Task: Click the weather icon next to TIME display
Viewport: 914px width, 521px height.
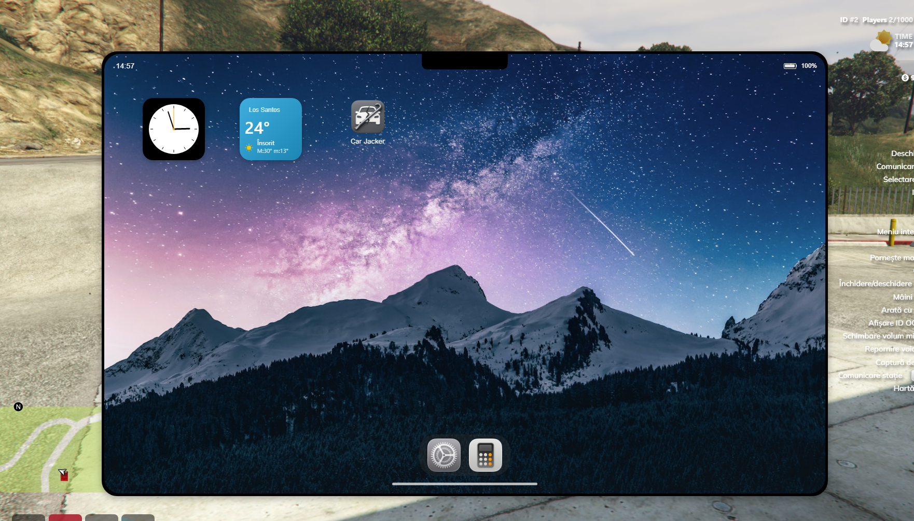Action: click(x=879, y=41)
